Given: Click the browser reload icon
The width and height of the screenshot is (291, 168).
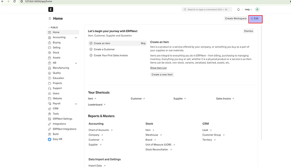Looking at the screenshot, I should click(14, 2).
